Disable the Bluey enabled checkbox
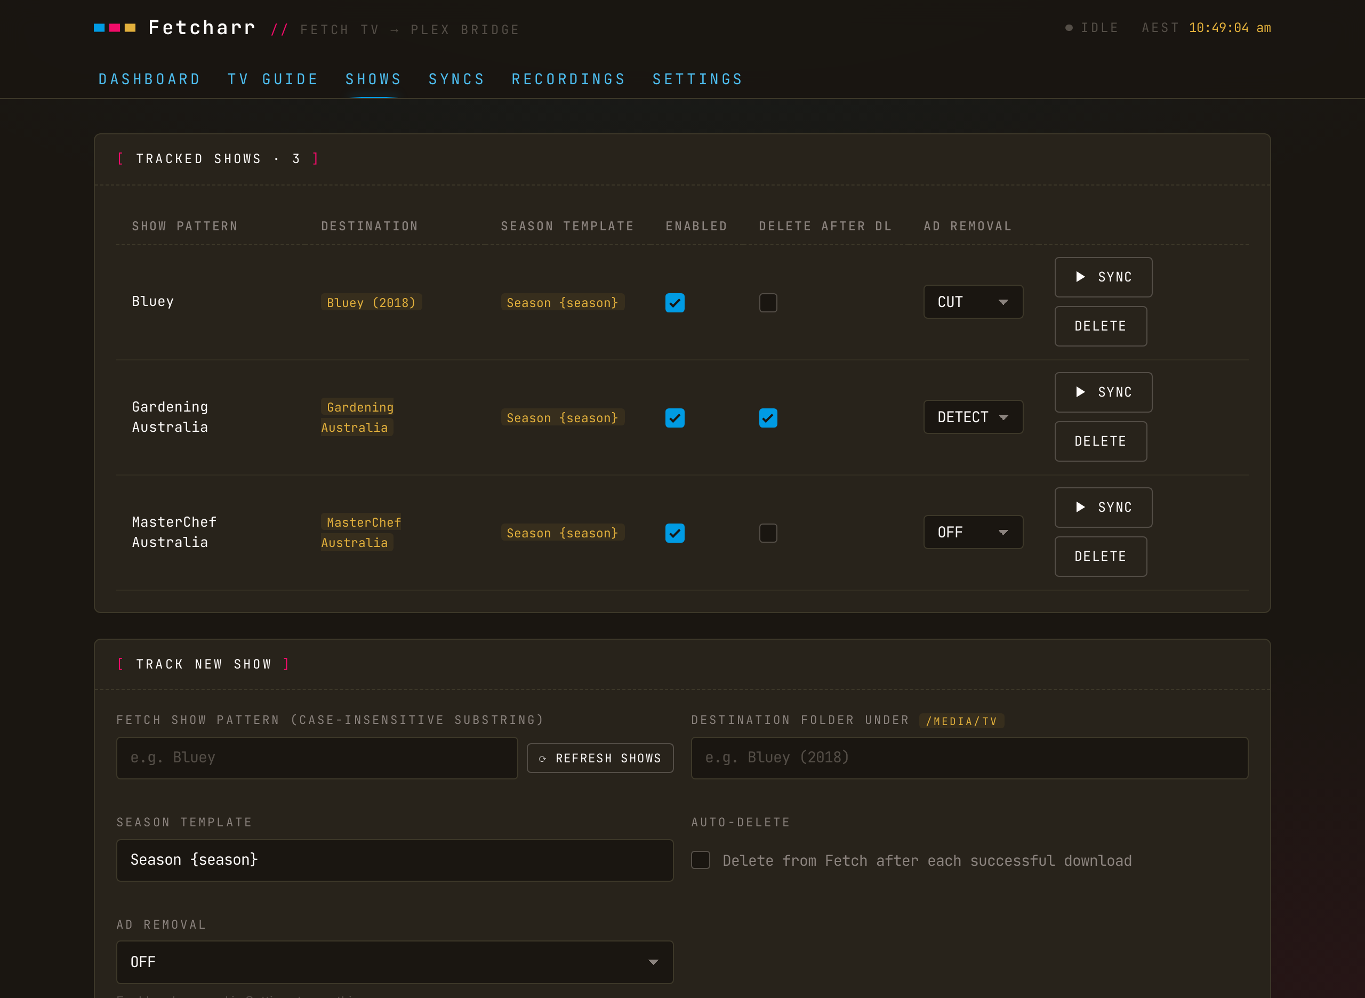1365x998 pixels. click(675, 303)
